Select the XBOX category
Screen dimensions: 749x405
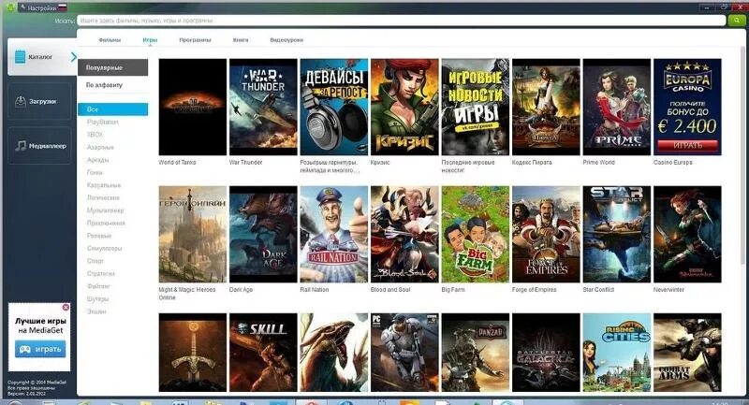pyautogui.click(x=95, y=135)
